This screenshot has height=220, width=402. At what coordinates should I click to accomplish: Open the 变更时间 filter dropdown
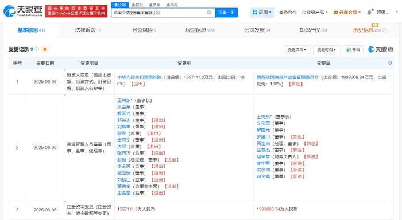click(327, 50)
